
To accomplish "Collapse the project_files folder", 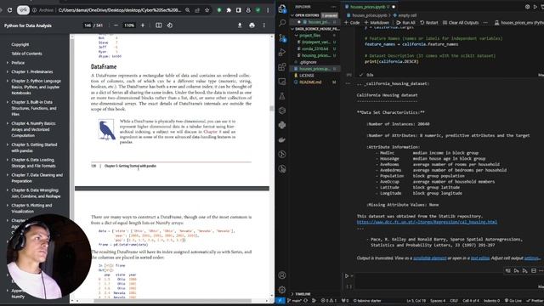I will (x=297, y=36).
